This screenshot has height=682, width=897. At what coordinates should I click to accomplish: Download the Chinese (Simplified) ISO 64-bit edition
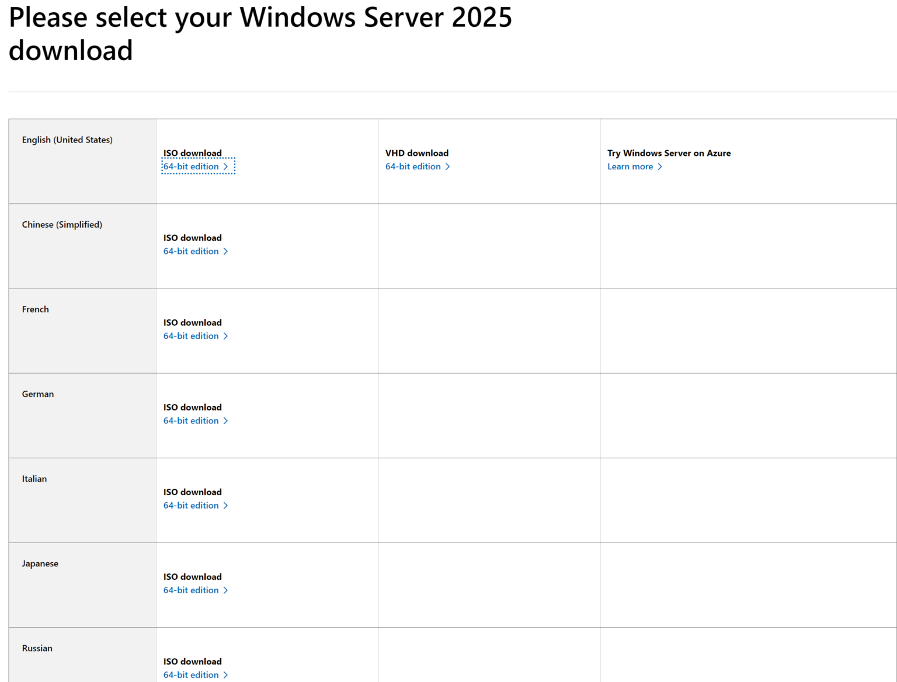(x=190, y=251)
